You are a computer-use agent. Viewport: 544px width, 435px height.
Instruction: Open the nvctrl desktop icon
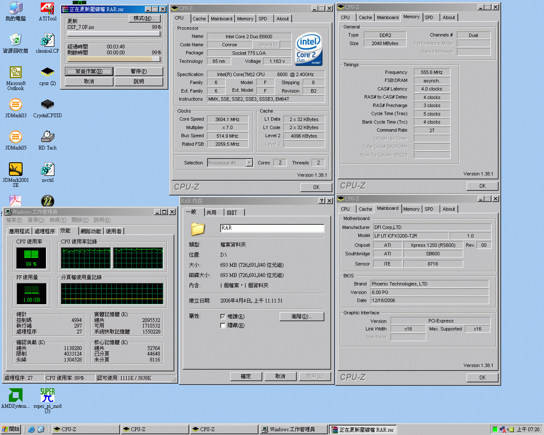point(47,172)
